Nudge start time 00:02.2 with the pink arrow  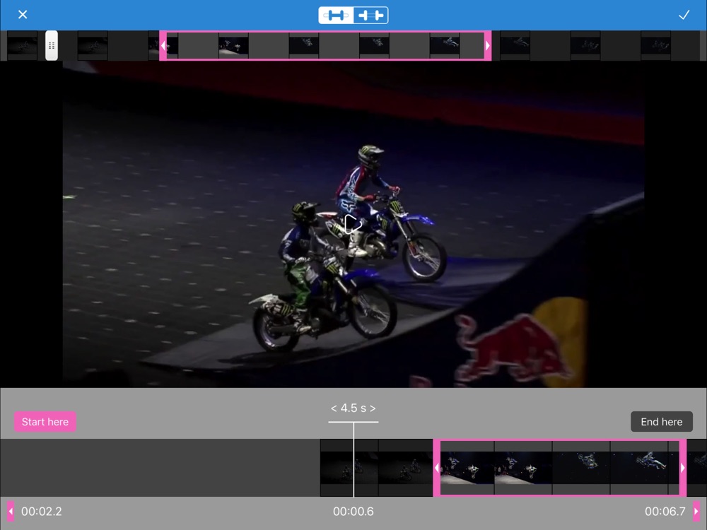point(11,511)
